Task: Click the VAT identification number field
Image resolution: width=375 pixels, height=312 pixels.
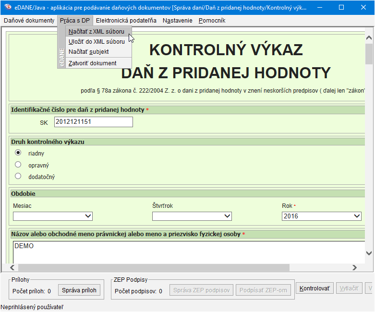Action: click(93, 122)
